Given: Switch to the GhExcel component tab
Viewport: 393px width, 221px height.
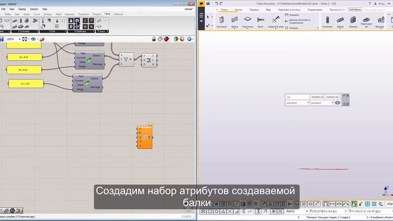Looking at the screenshot, I should pos(118,14).
